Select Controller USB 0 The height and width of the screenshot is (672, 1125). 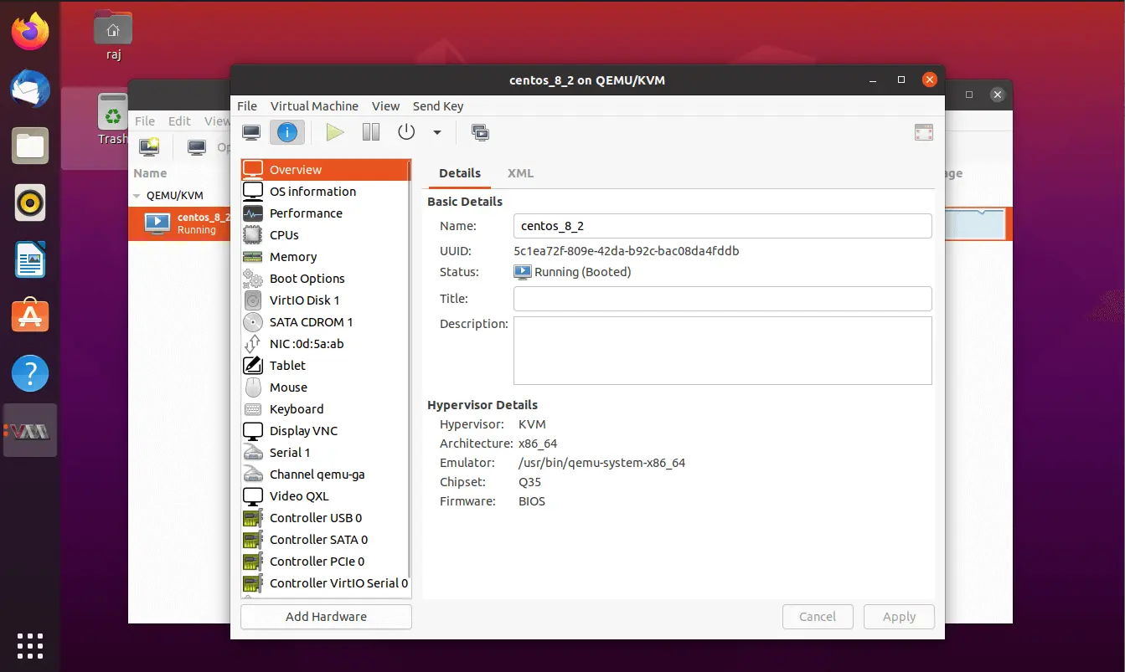point(325,518)
